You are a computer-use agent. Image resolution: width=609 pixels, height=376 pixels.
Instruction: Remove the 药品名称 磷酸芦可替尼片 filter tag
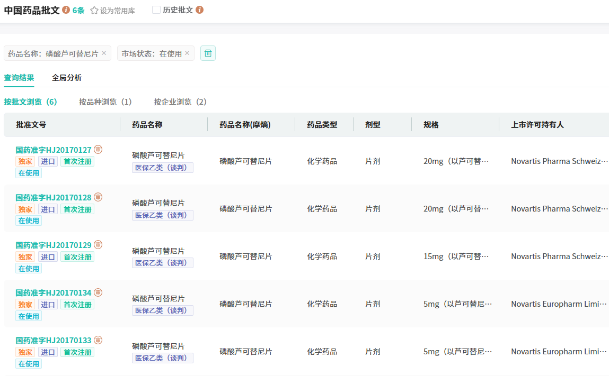[x=104, y=53]
